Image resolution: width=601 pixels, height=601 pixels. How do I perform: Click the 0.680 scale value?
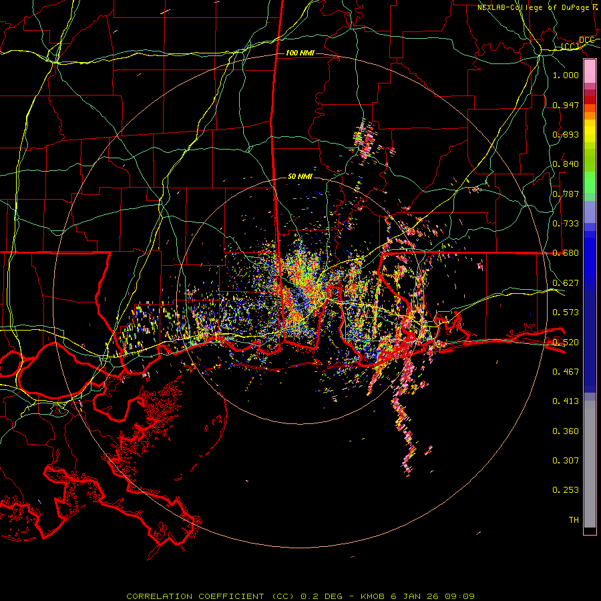coord(566,253)
